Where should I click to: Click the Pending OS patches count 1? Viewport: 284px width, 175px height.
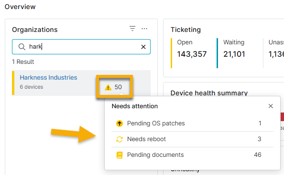click(260, 124)
